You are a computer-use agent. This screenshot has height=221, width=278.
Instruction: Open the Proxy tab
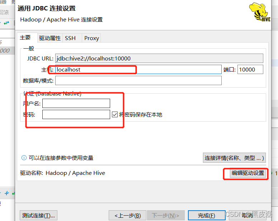91,38
